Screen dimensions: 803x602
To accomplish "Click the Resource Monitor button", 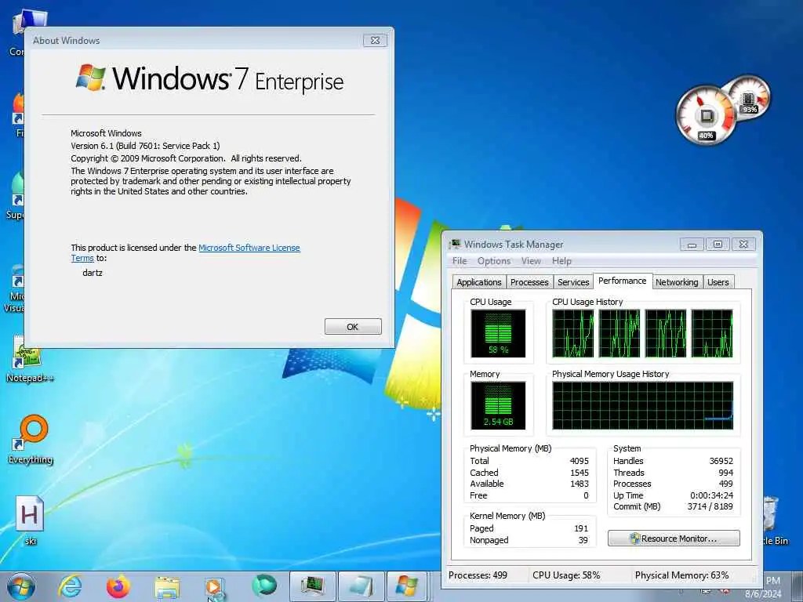I will 674,539.
